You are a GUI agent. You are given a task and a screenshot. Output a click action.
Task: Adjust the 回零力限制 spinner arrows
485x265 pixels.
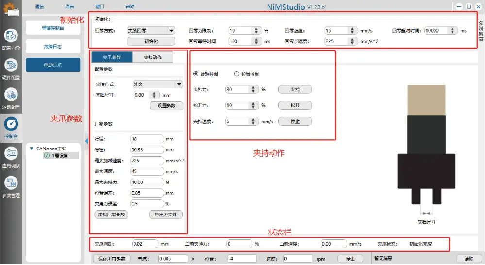tap(256, 31)
